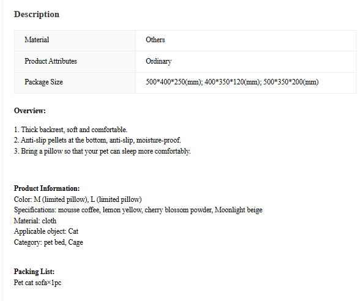The image size is (364, 301).
Task: Click the anti-slip pellets overview line
Action: [97, 140]
